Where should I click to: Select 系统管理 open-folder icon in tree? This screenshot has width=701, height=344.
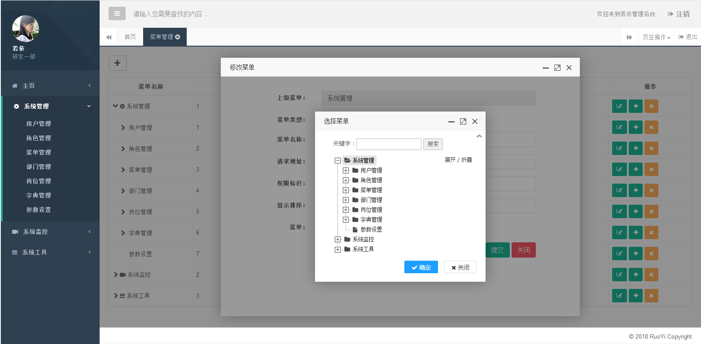click(x=347, y=160)
